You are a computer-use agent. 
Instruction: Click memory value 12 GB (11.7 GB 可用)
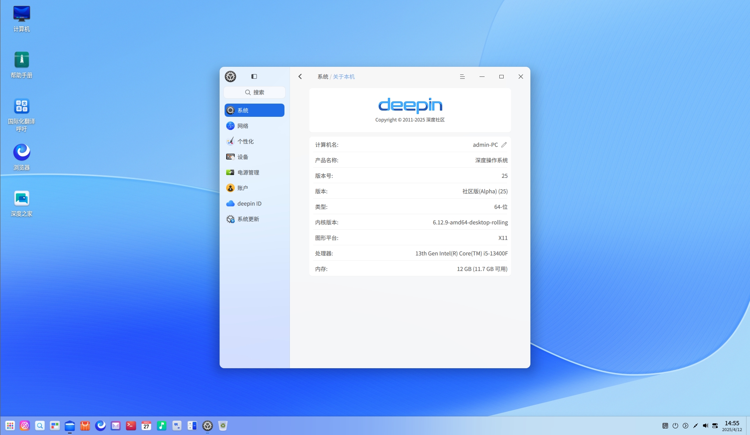pyautogui.click(x=482, y=269)
